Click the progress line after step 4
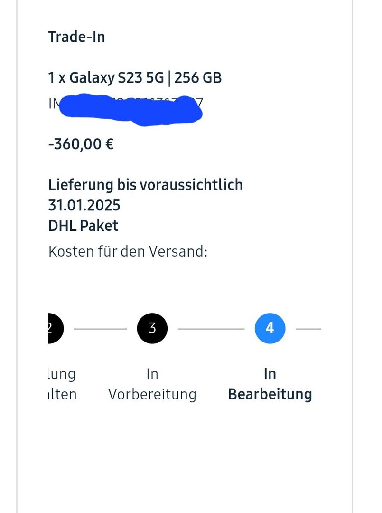382x513 pixels. point(308,329)
